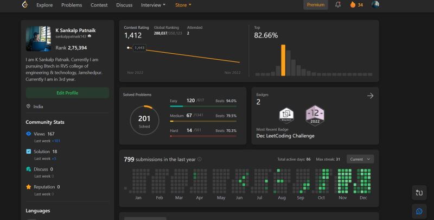
Task: Click the submissions info icon
Action: point(199,159)
